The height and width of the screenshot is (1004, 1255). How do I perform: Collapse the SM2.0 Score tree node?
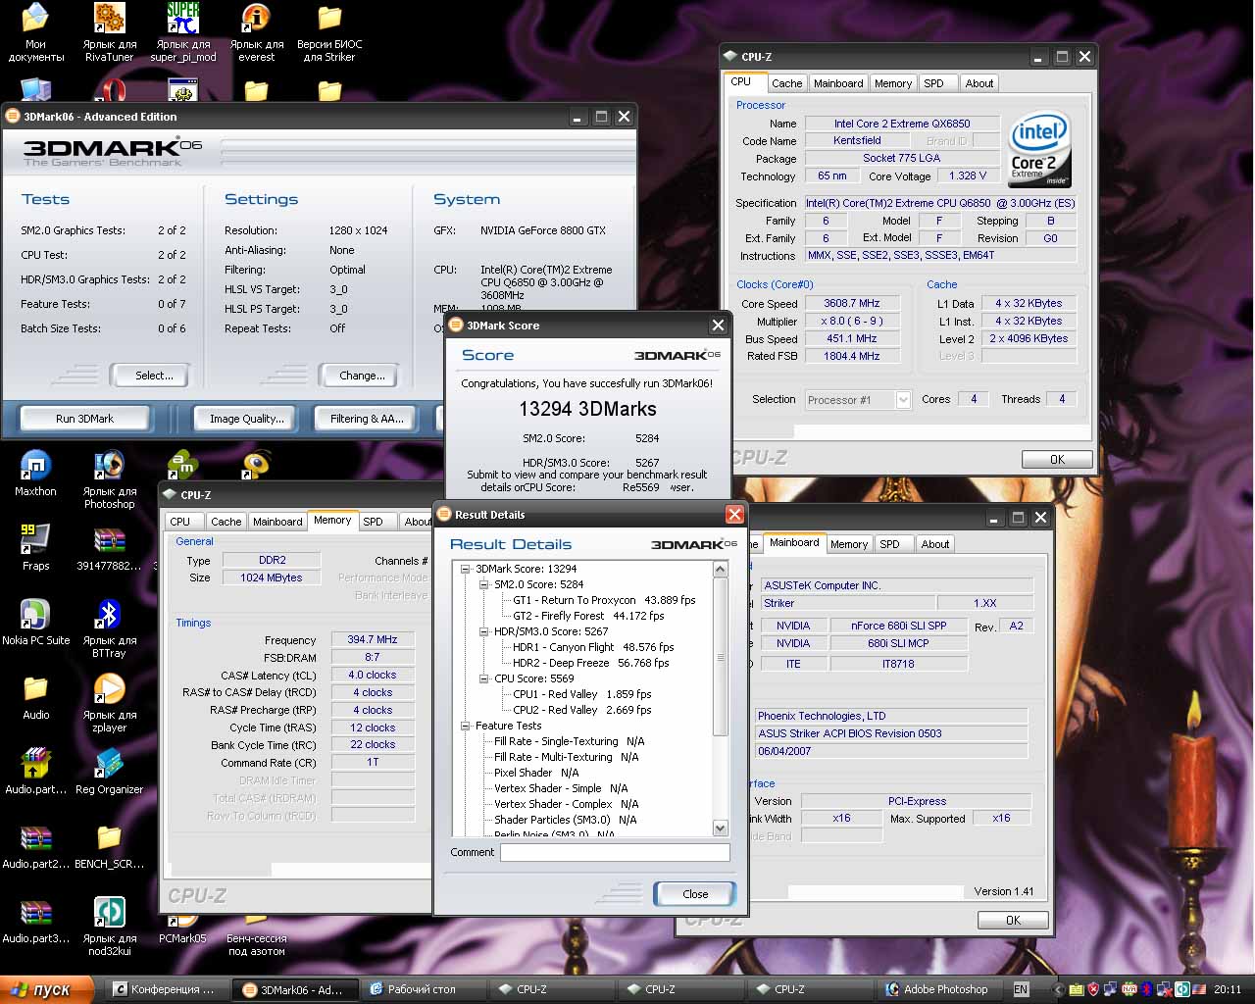point(483,584)
